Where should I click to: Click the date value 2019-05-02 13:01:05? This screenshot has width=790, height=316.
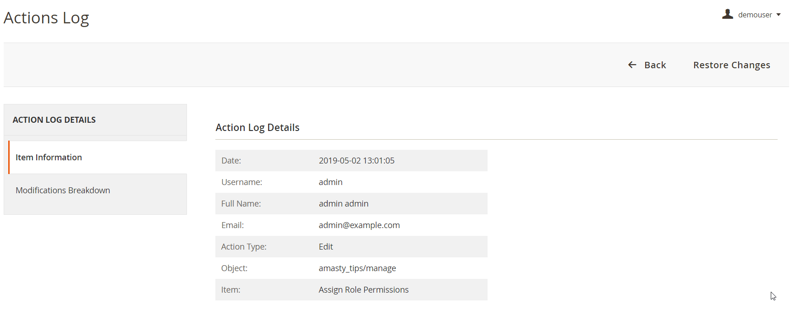[357, 161]
